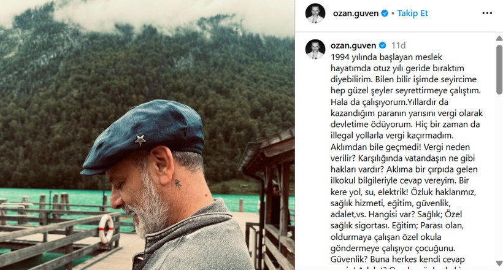Image resolution: width=503 pixels, height=270 pixels.
Task: Open the 11d post timestamp
Action: [x=399, y=45]
